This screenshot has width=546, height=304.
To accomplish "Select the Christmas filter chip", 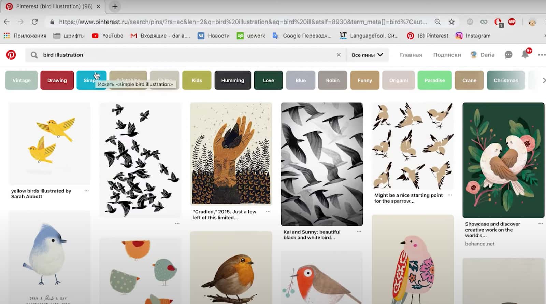I will coord(506,80).
